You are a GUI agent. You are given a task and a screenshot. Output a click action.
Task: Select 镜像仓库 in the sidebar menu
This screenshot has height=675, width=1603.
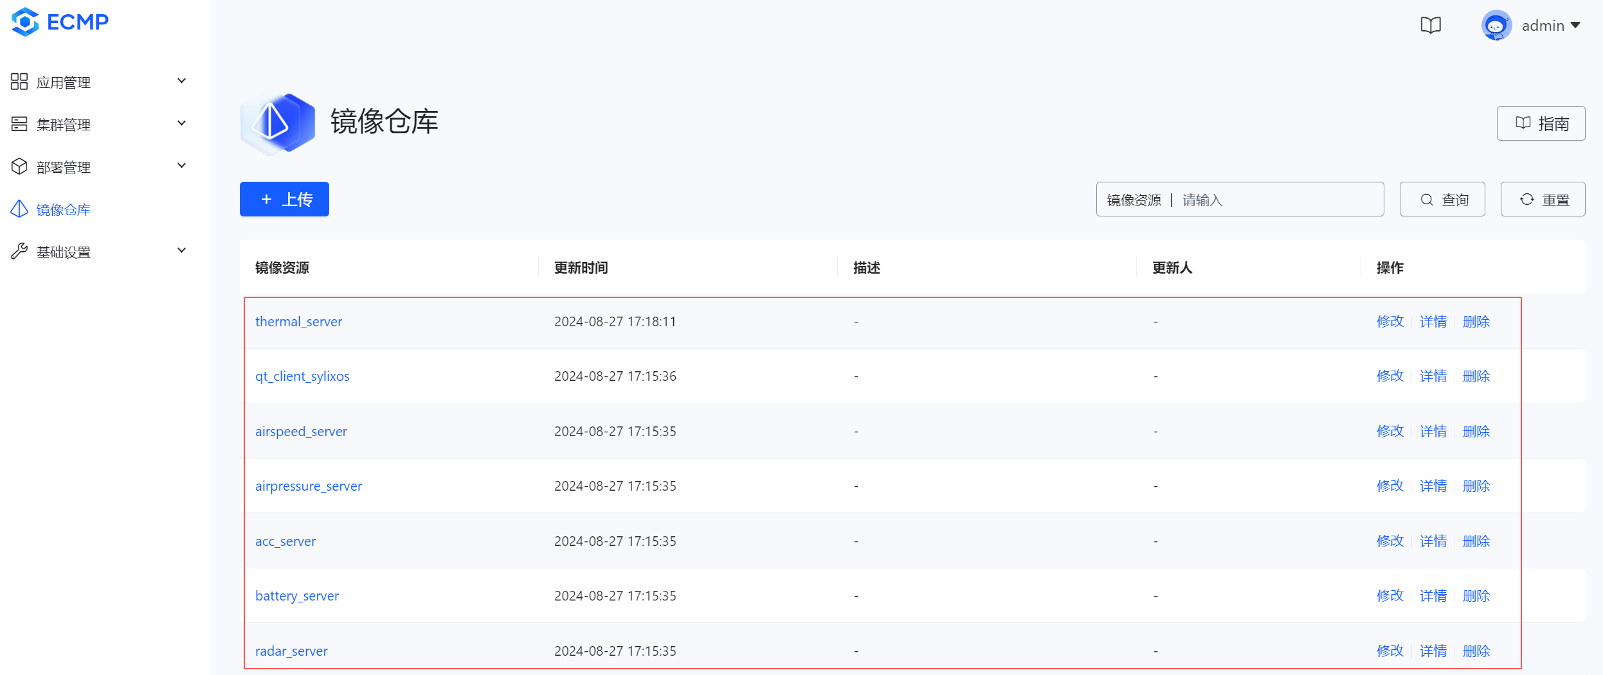63,209
